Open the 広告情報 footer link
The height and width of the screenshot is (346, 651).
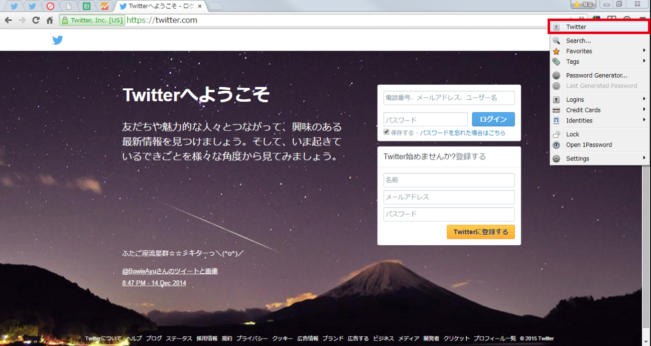308,338
